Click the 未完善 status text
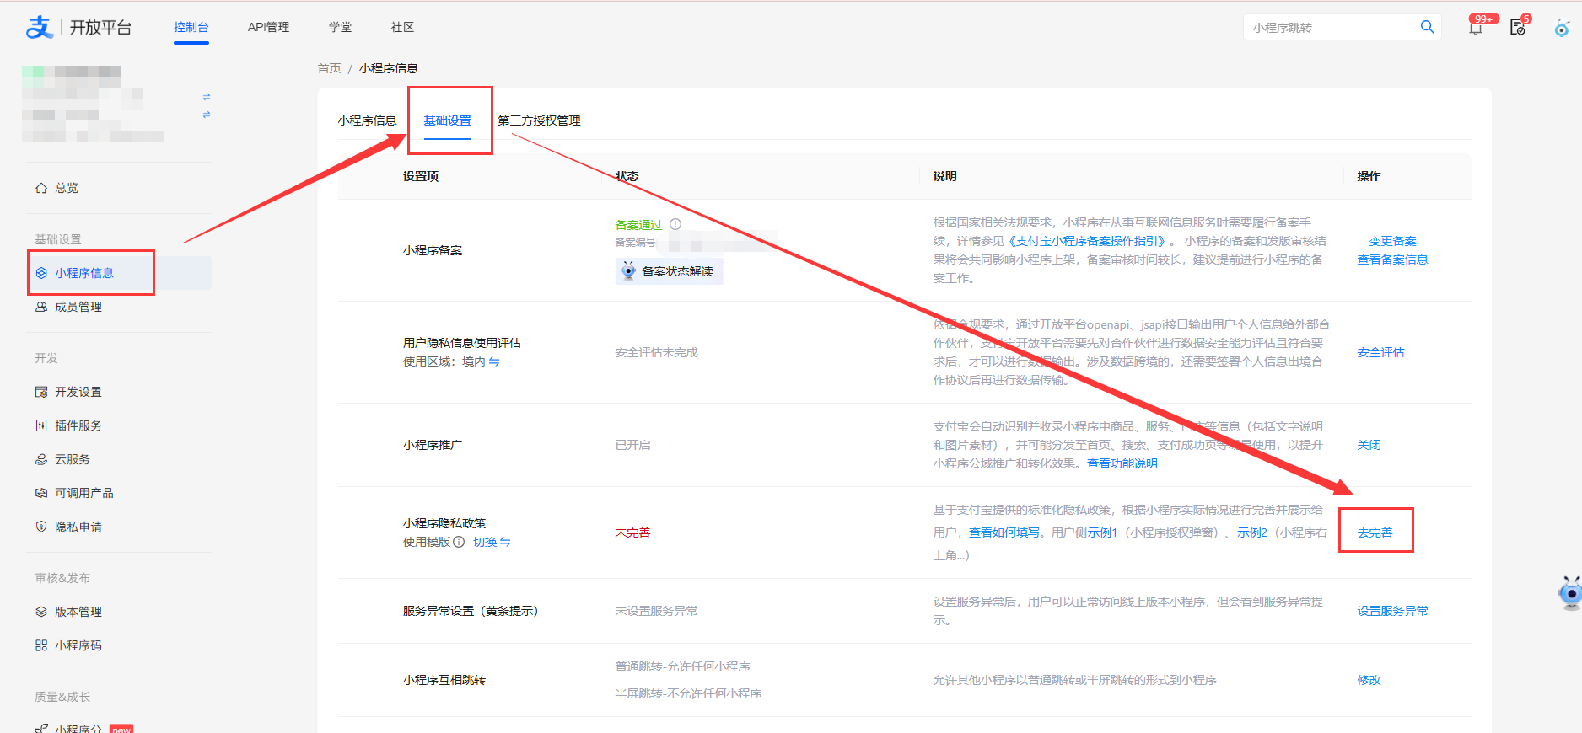The width and height of the screenshot is (1582, 733). (632, 532)
